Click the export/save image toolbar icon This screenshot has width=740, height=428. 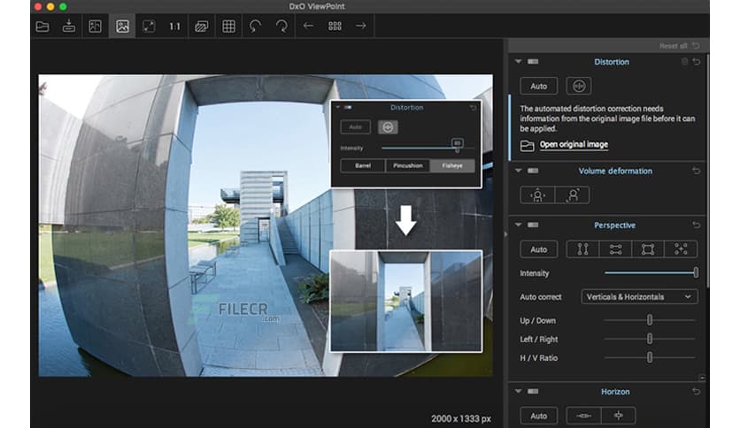pyautogui.click(x=69, y=27)
